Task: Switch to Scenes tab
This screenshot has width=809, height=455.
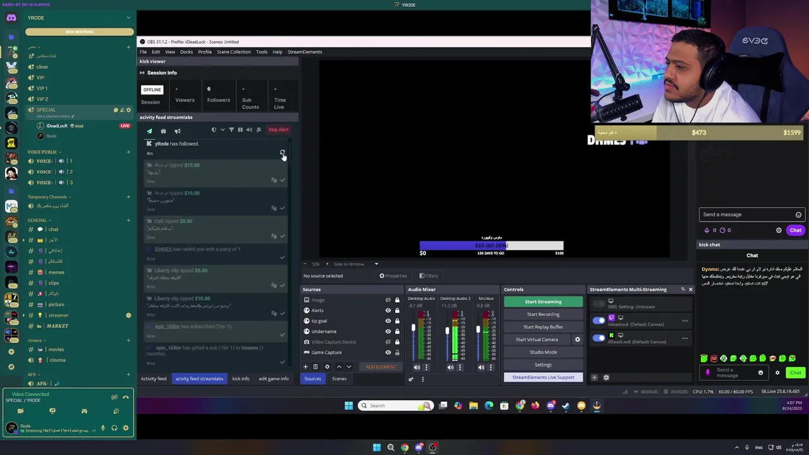Action: click(339, 379)
